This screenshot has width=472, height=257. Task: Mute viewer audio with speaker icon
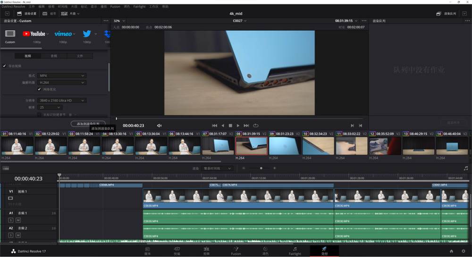pos(159,126)
